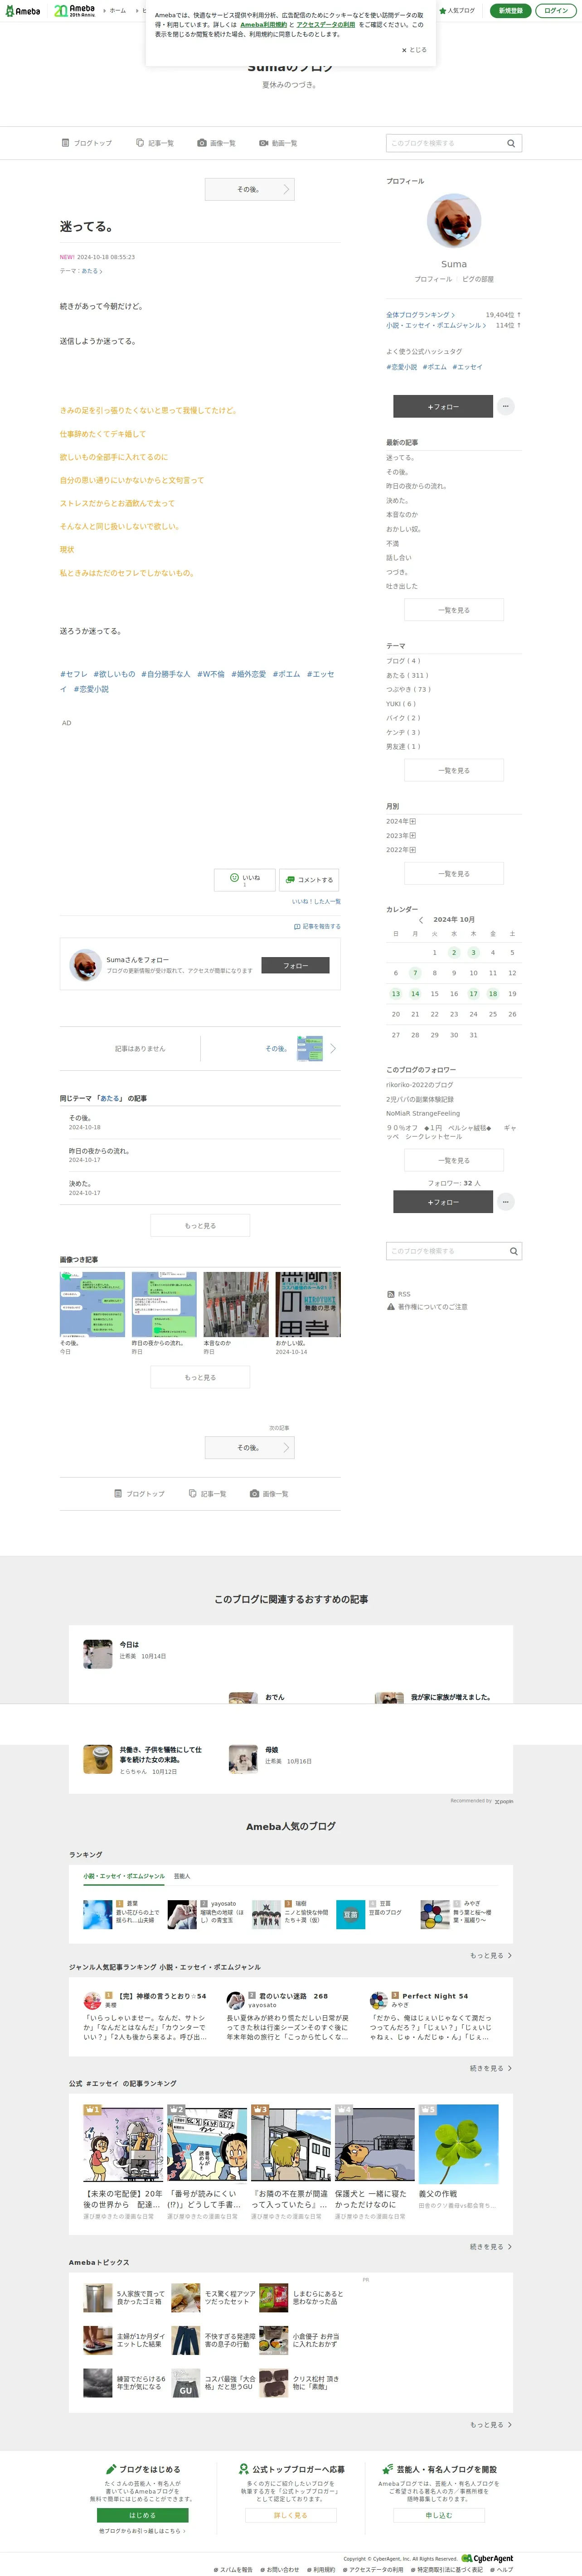Image resolution: width=582 pixels, height=2576 pixels.
Task: Click もっと見る under same theme articles
Action: click(200, 1225)
